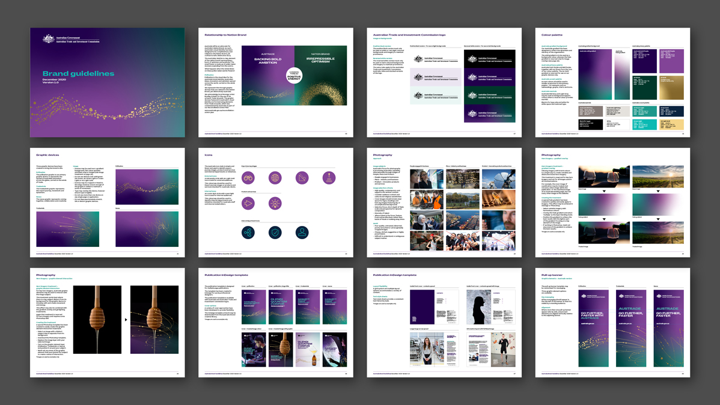Click the gold fan-lines graphic in Graphic devices
720x405 pixels.
67,228
